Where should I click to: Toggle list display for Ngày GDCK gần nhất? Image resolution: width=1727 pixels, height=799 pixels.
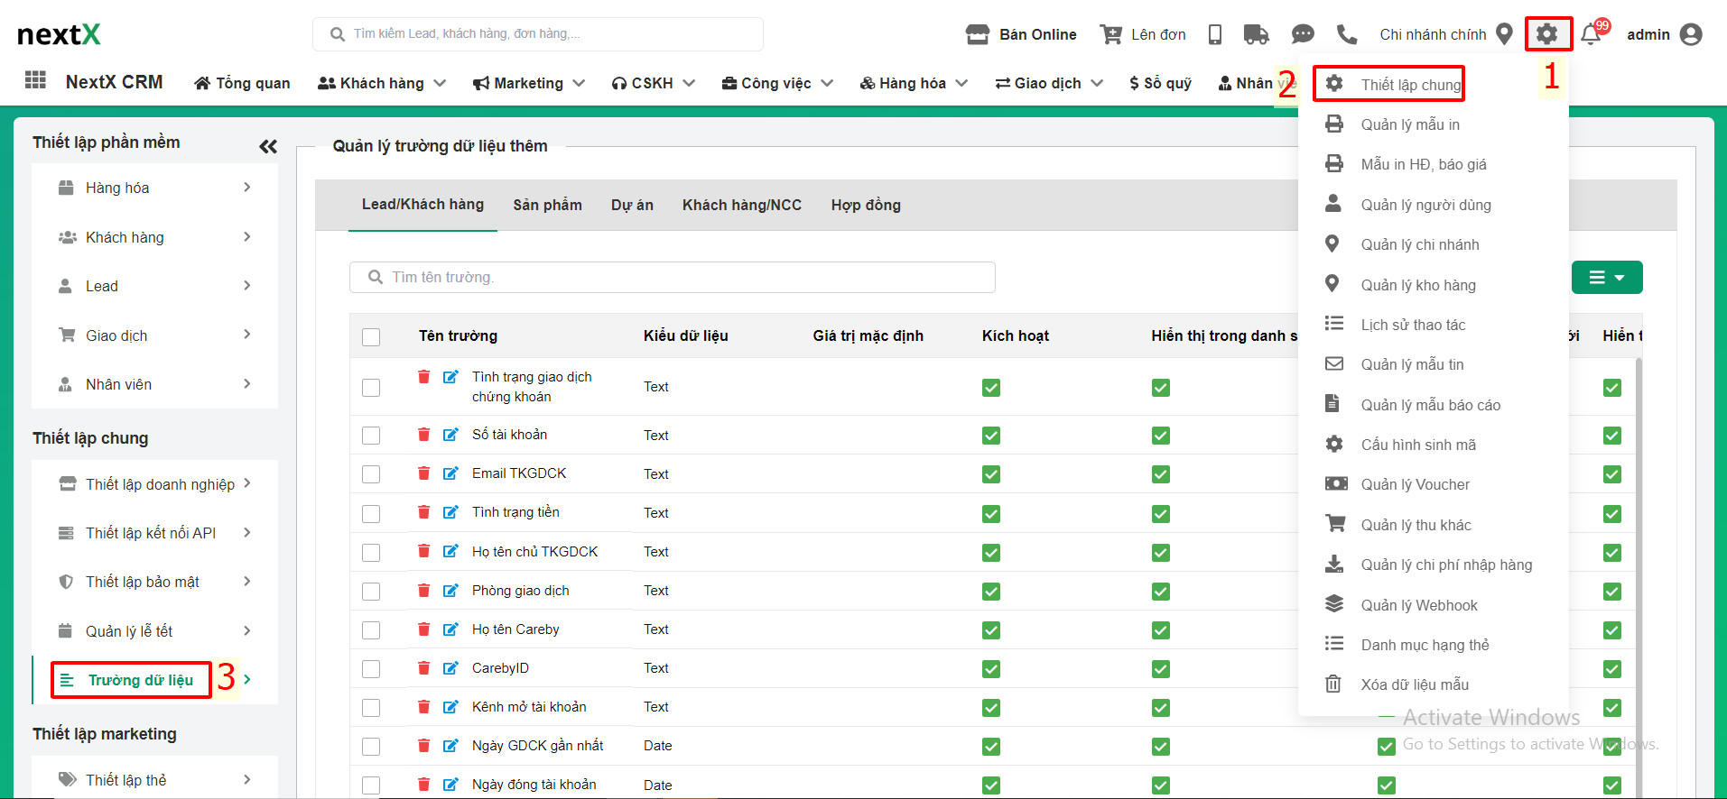(x=1161, y=747)
